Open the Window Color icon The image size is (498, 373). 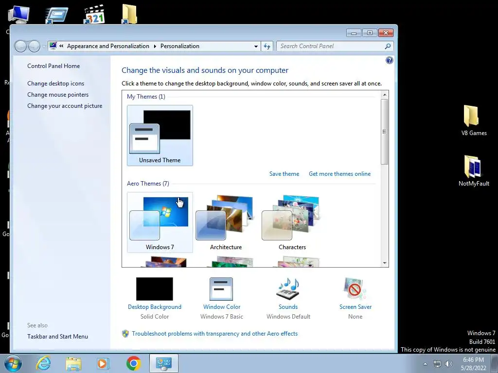click(x=221, y=289)
